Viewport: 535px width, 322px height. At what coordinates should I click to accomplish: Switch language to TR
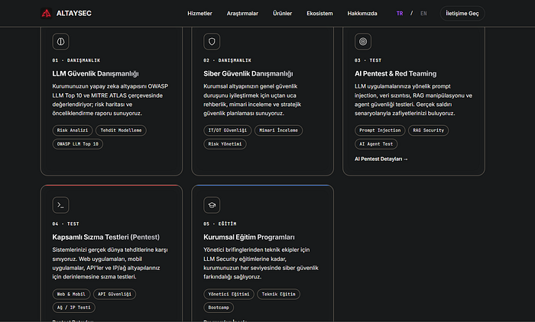[x=400, y=13]
